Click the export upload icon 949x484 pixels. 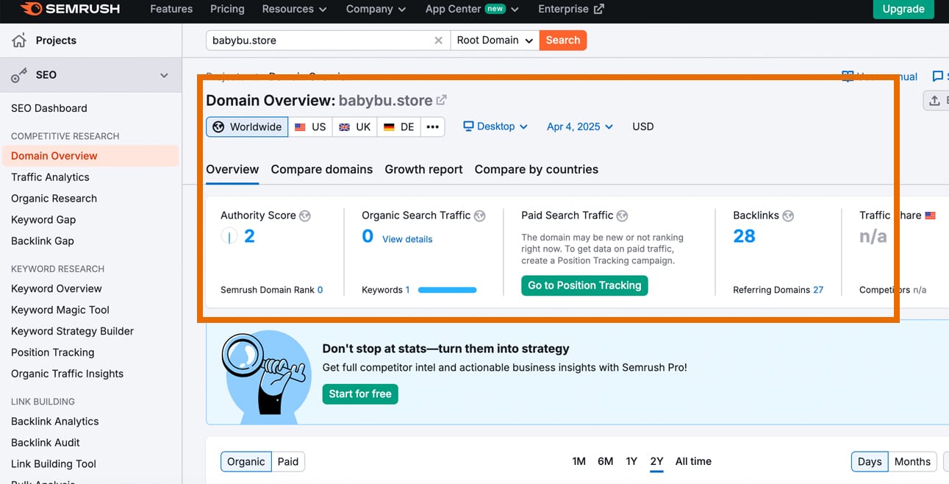pyautogui.click(x=934, y=101)
